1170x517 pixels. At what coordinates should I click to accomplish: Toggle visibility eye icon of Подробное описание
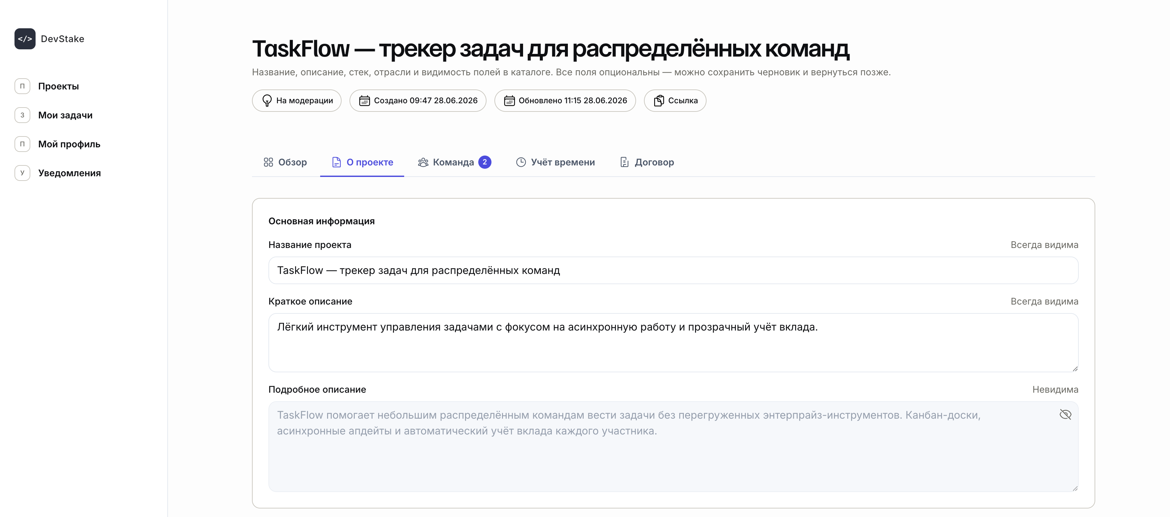click(x=1065, y=414)
